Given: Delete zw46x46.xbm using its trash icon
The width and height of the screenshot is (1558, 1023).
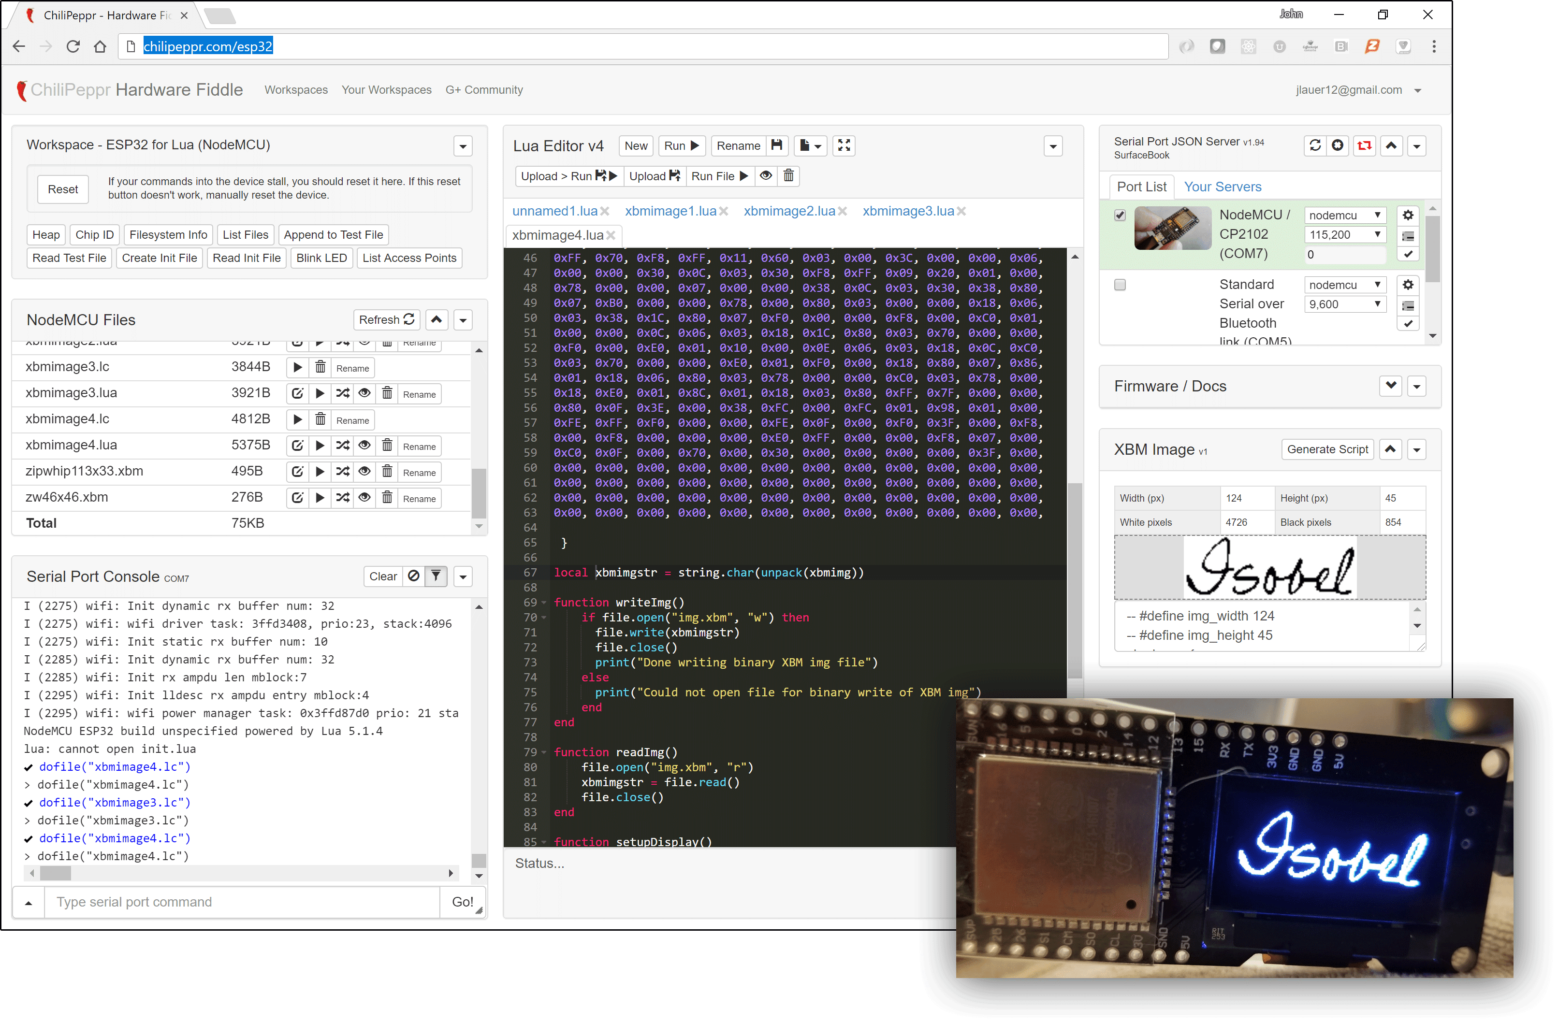Looking at the screenshot, I should [387, 498].
